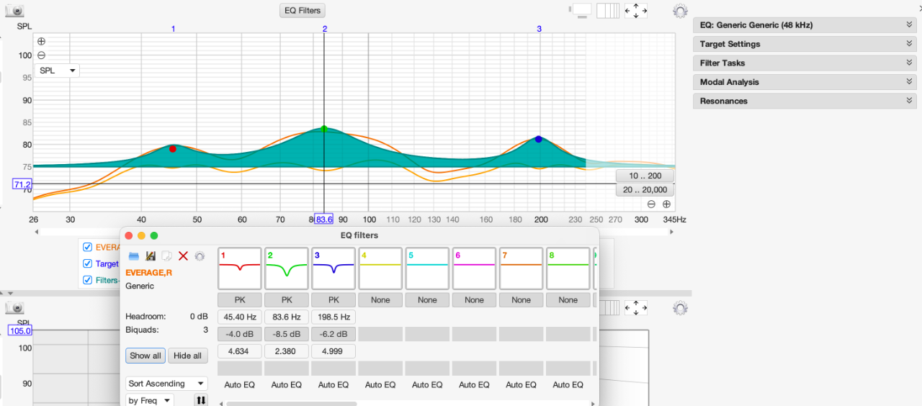The image size is (922, 406).
Task: Toggle filter 1 response thumbnail
Action: pos(240,269)
